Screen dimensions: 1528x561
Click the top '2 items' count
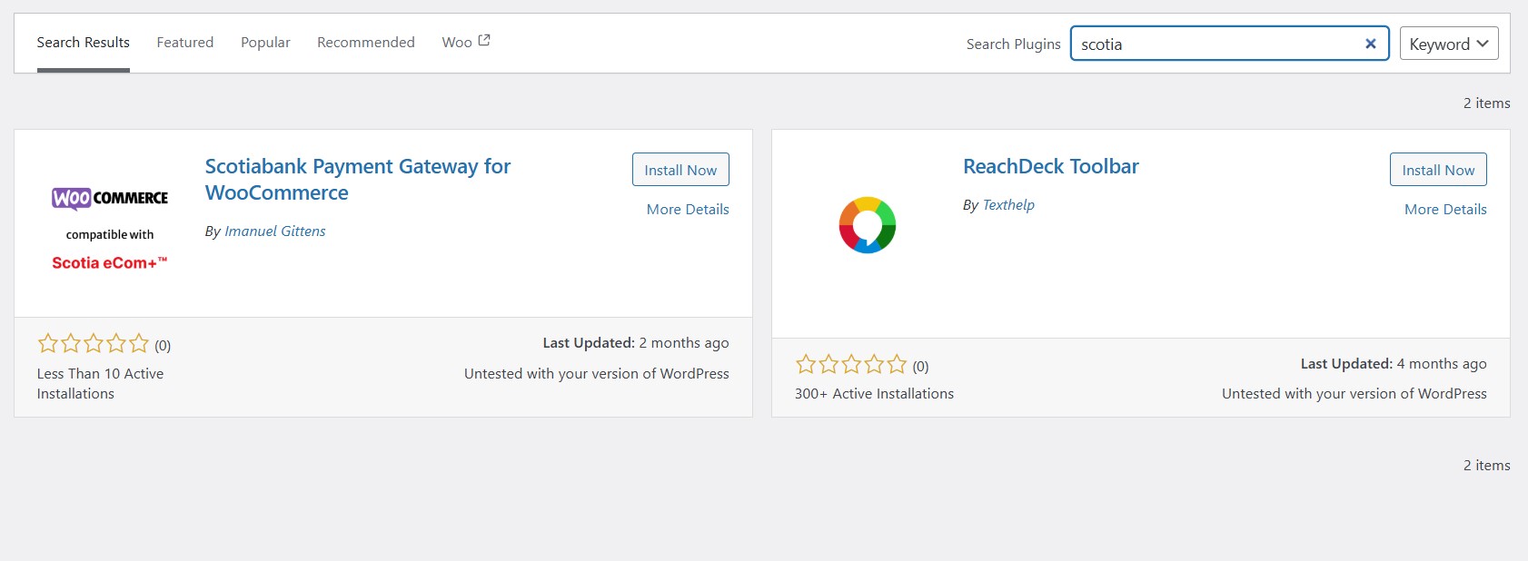[x=1486, y=103]
